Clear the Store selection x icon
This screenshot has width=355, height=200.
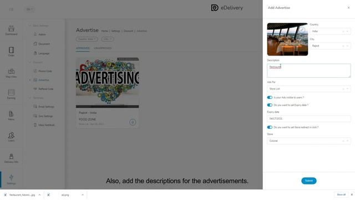pos(343,141)
